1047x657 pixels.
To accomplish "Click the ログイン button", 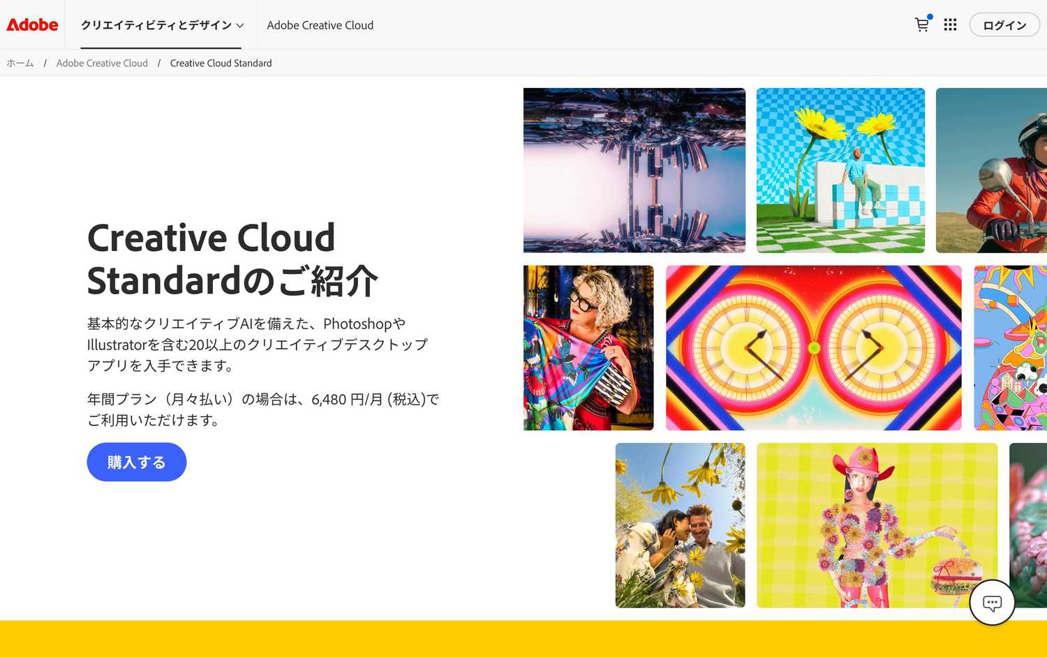I will click(1004, 25).
